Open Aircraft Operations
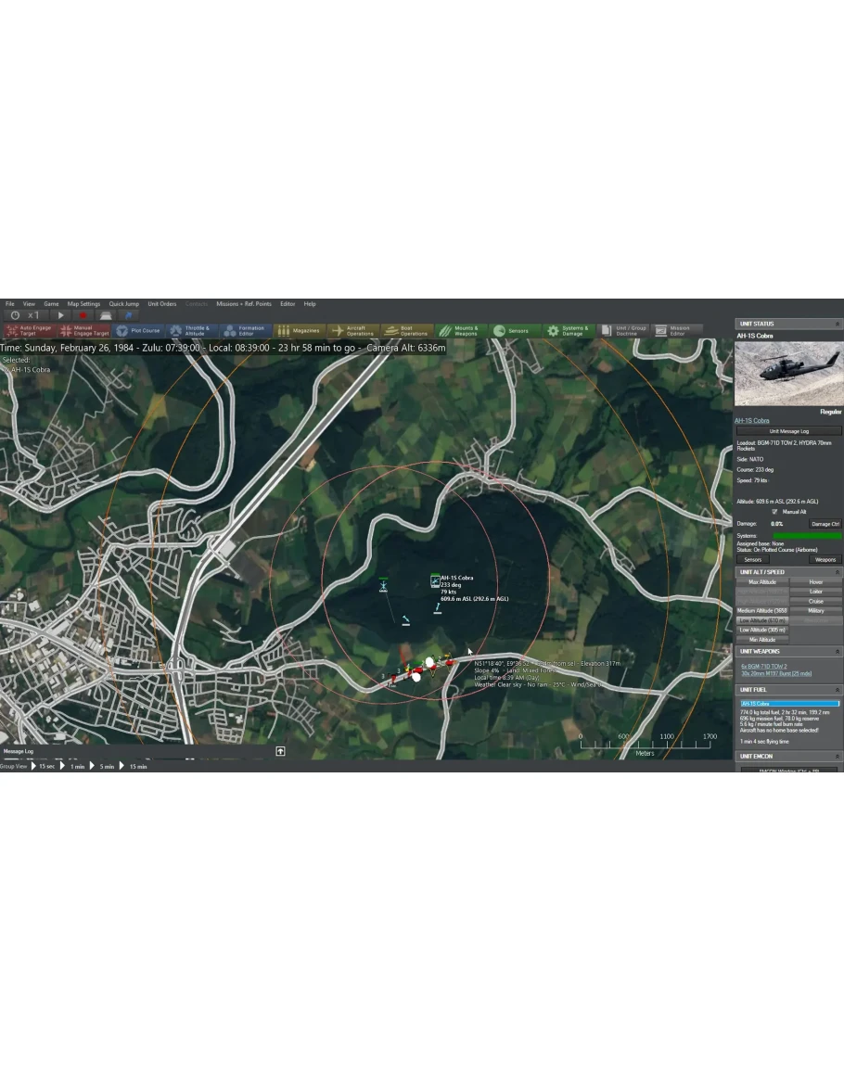Viewport: 844px width, 1071px height. pos(352,330)
